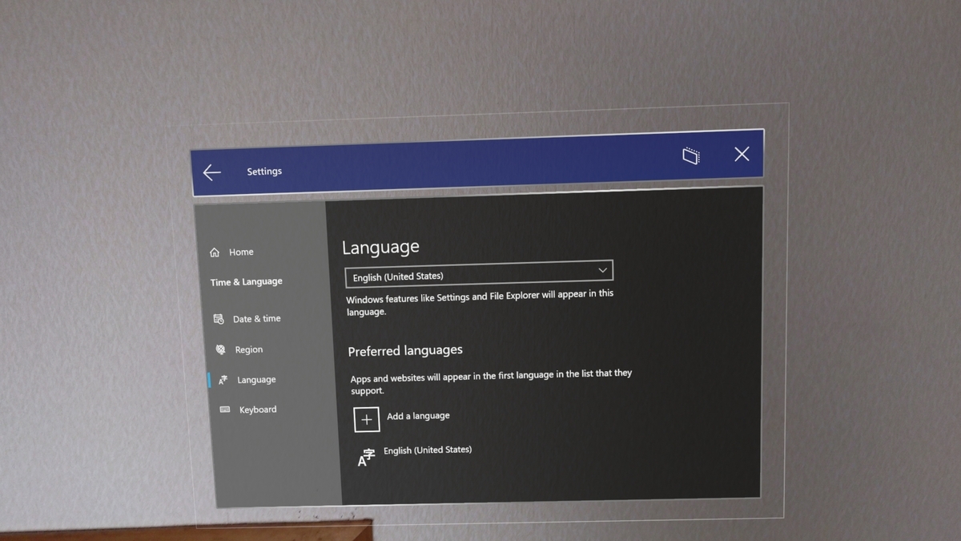The height and width of the screenshot is (541, 961).
Task: Close the Settings window
Action: tap(742, 154)
